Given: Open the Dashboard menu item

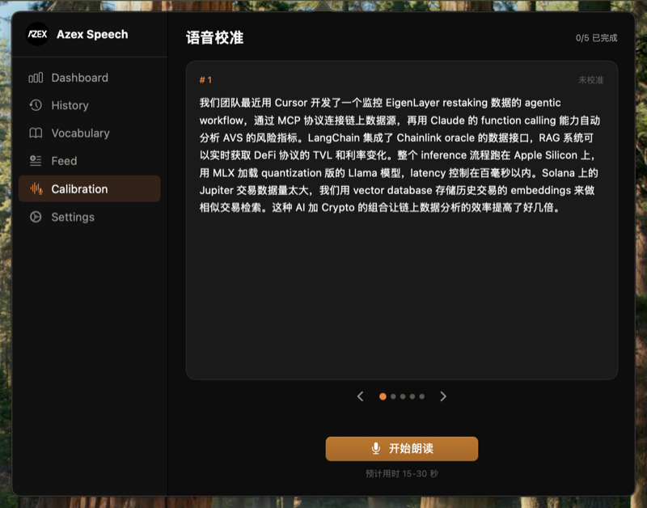Looking at the screenshot, I should pyautogui.click(x=89, y=78).
